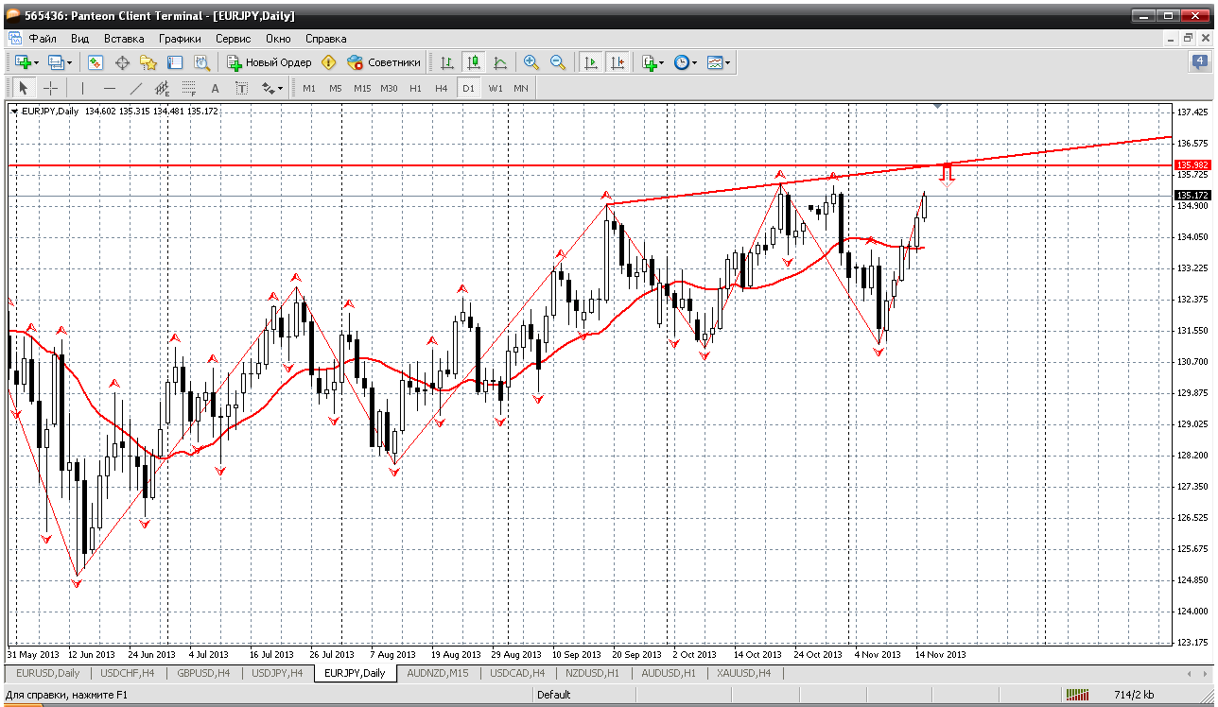Switch to the USDJPY,H4 chart tab
Viewport: 1218px width, 707px height.
tap(277, 673)
